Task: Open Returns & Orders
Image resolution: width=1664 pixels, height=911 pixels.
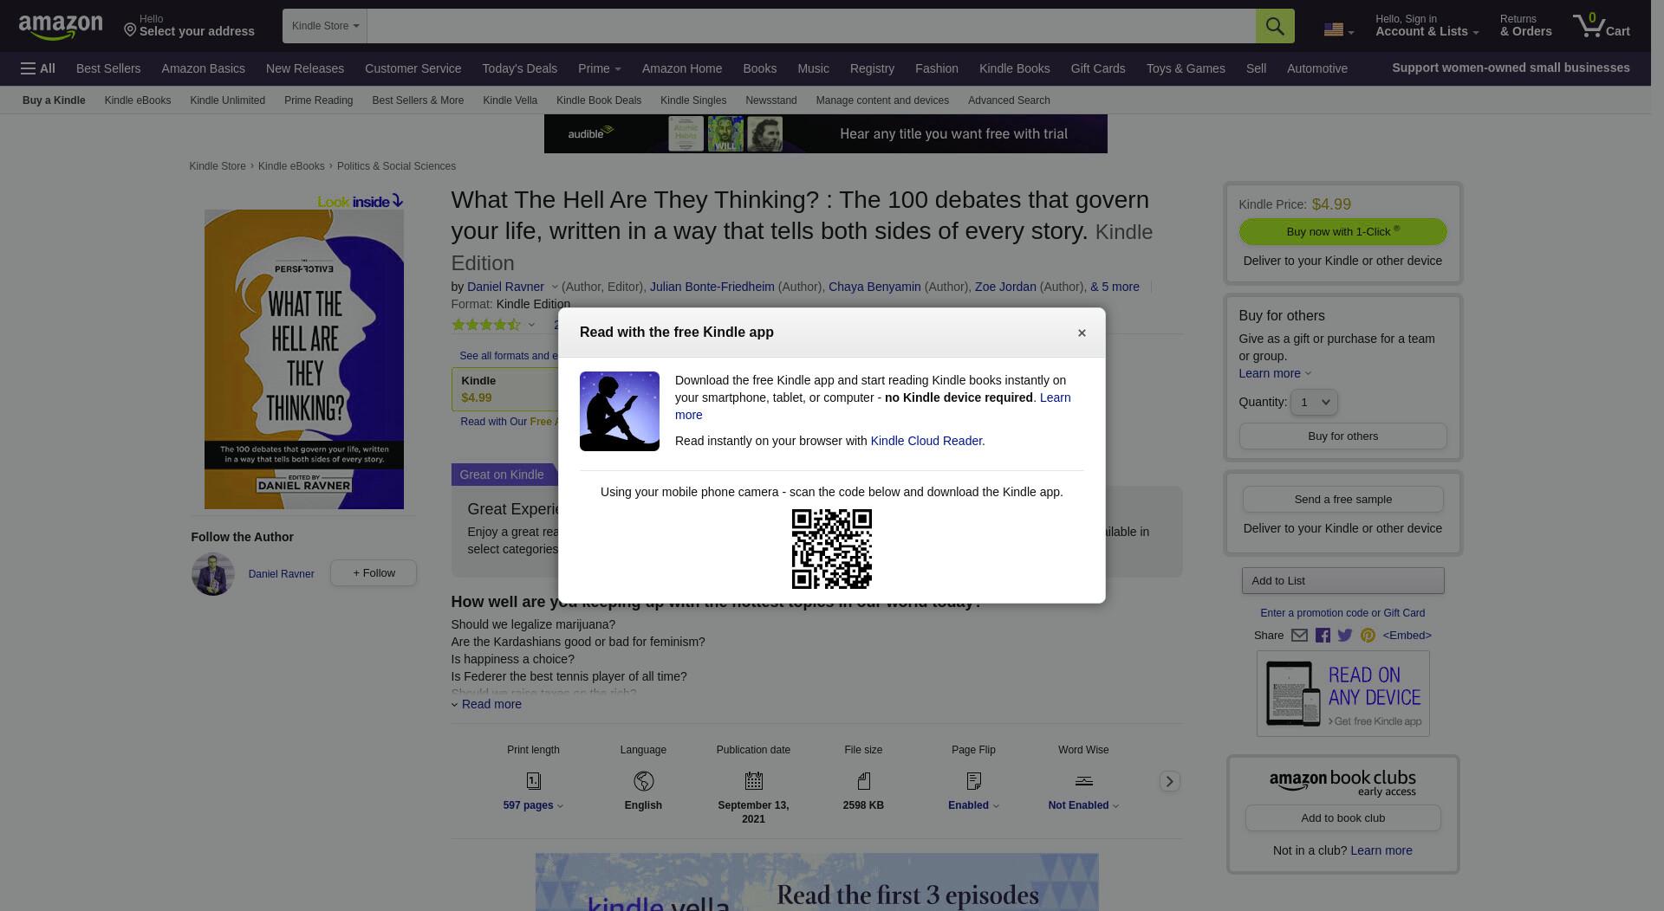Action: (1525, 26)
